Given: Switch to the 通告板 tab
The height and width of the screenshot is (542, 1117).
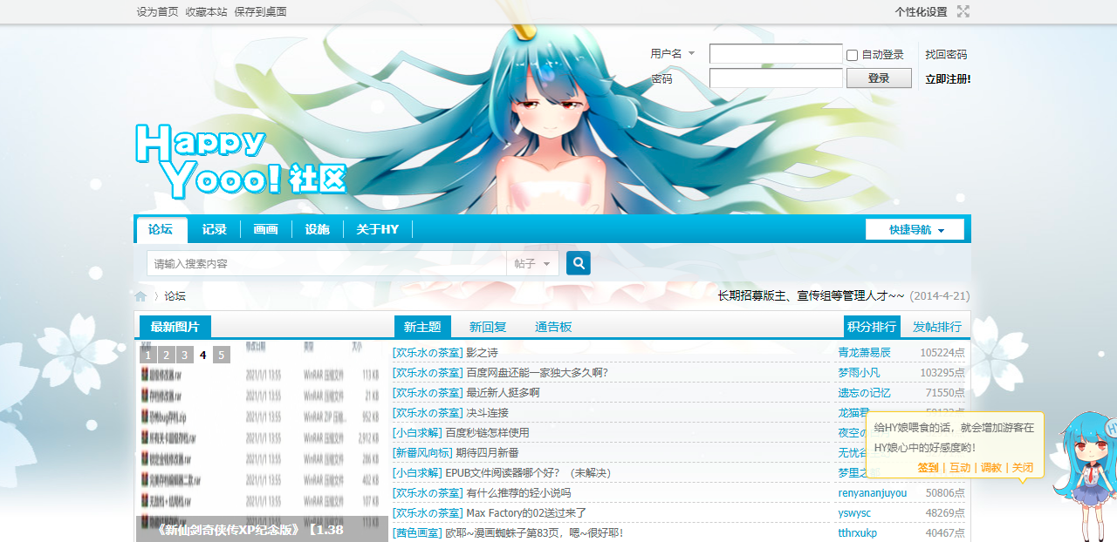Looking at the screenshot, I should (x=553, y=327).
